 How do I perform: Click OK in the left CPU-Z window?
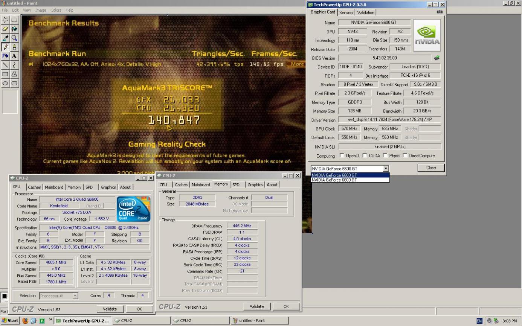pyautogui.click(x=139, y=309)
